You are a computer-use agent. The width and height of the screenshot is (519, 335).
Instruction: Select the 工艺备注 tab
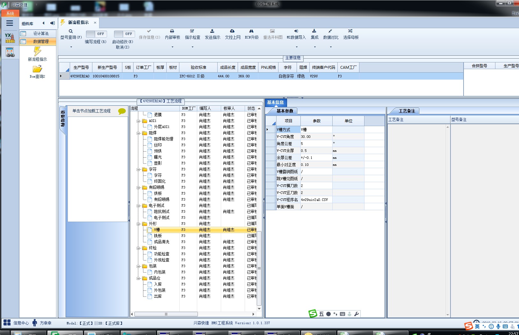(407, 111)
